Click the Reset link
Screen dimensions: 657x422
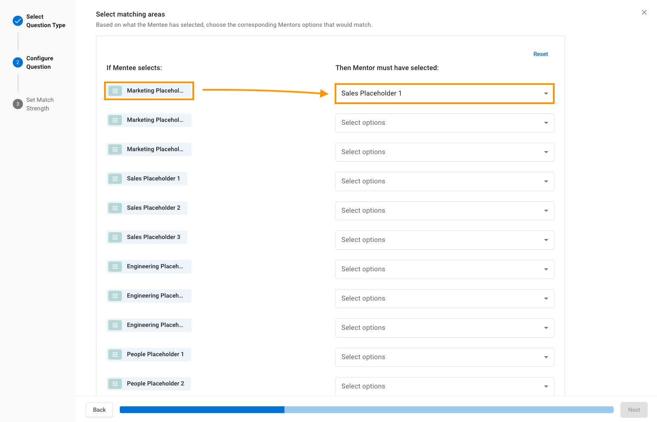540,54
